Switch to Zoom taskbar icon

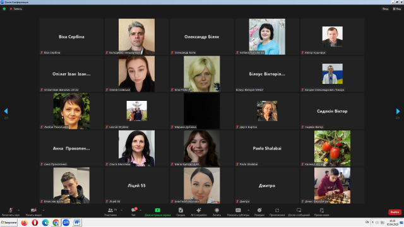[66, 223]
